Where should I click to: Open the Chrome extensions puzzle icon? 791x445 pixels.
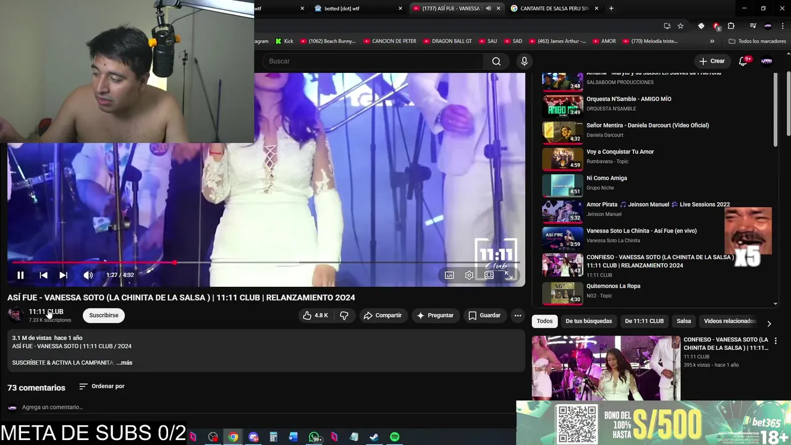731,26
